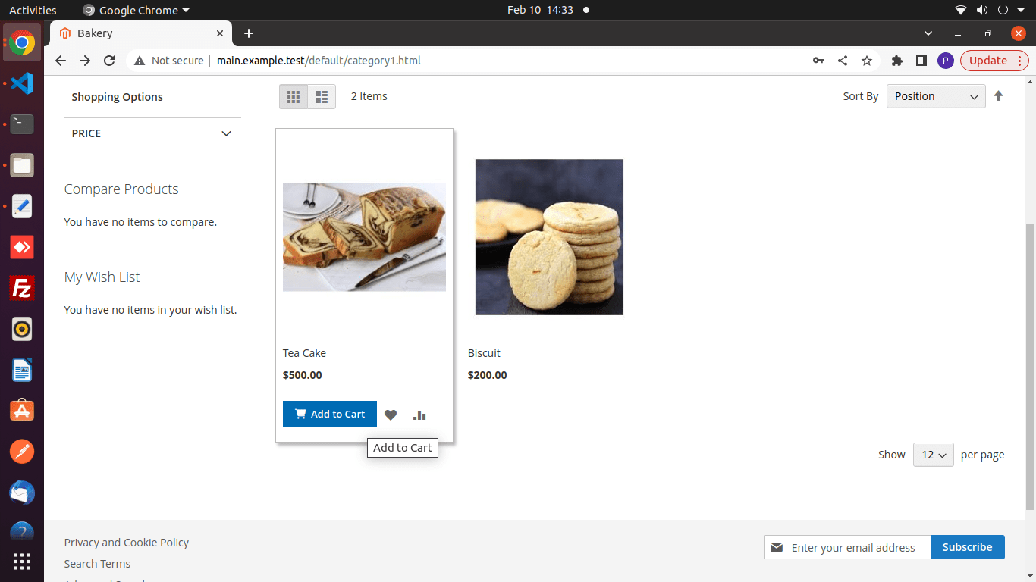Screen dimensions: 1036x582
Task: Enable grid view mode
Action: click(294, 96)
